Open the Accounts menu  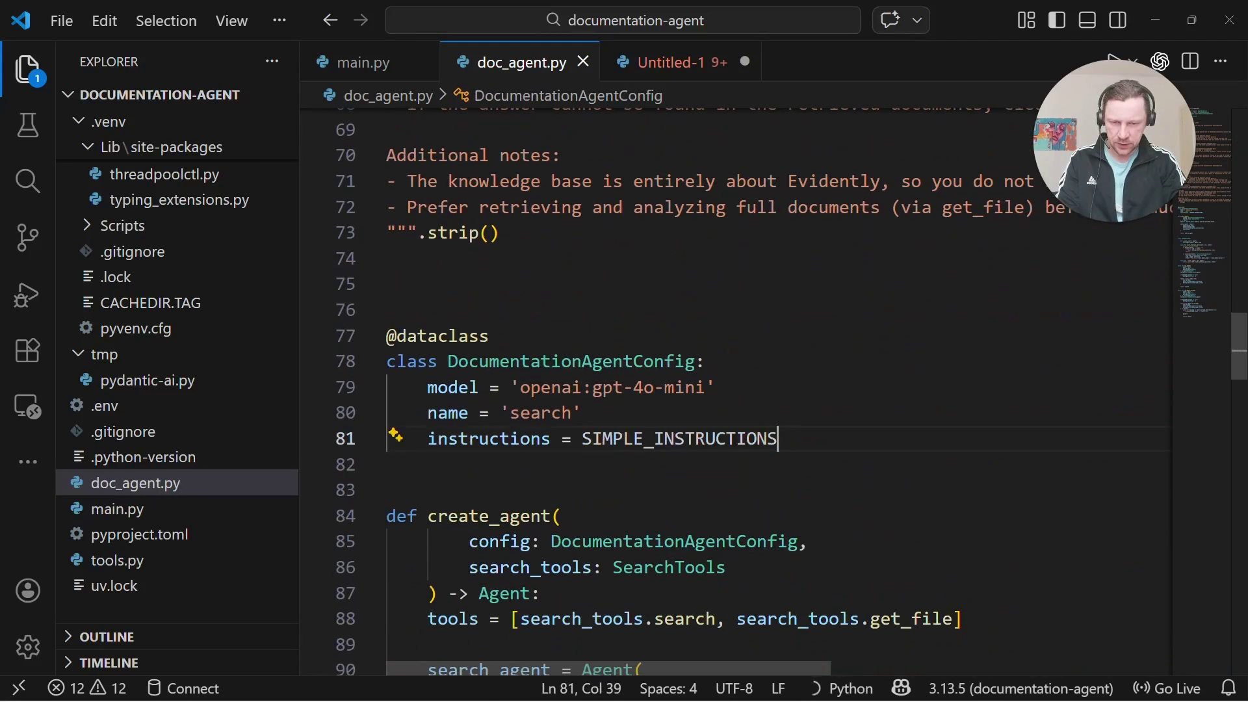pyautogui.click(x=27, y=591)
